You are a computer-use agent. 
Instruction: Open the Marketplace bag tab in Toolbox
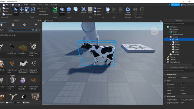click(x=1, y=25)
